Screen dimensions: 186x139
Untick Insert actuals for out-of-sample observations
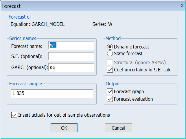pos(14,115)
